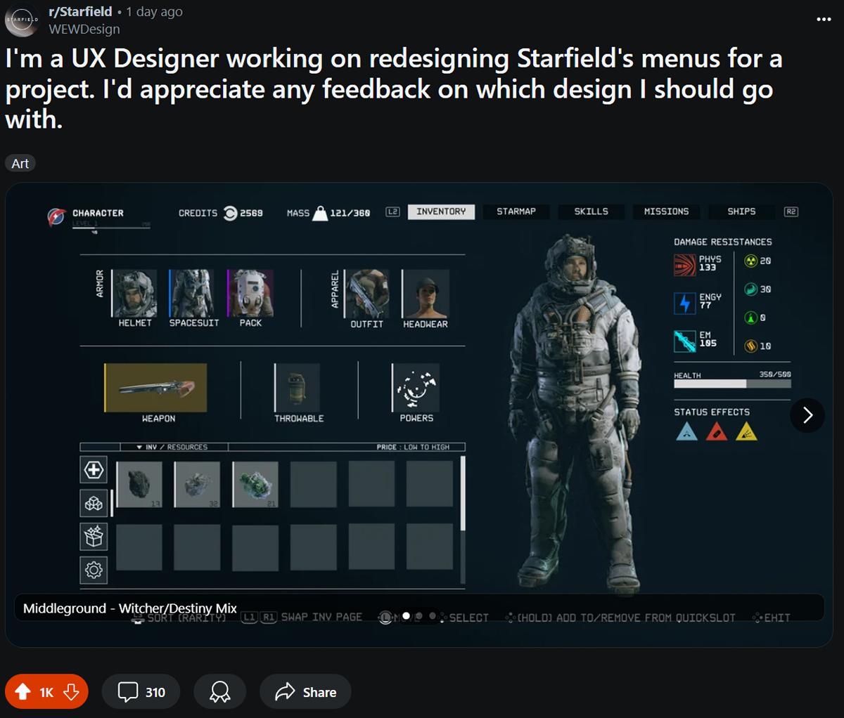Image resolution: width=844 pixels, height=718 pixels.
Task: Share the post
Action: (x=305, y=692)
